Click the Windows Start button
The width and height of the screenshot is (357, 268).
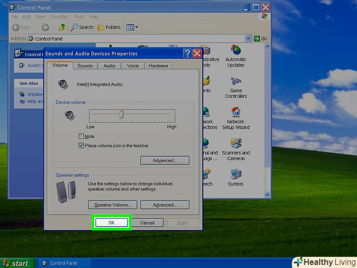(x=17, y=263)
